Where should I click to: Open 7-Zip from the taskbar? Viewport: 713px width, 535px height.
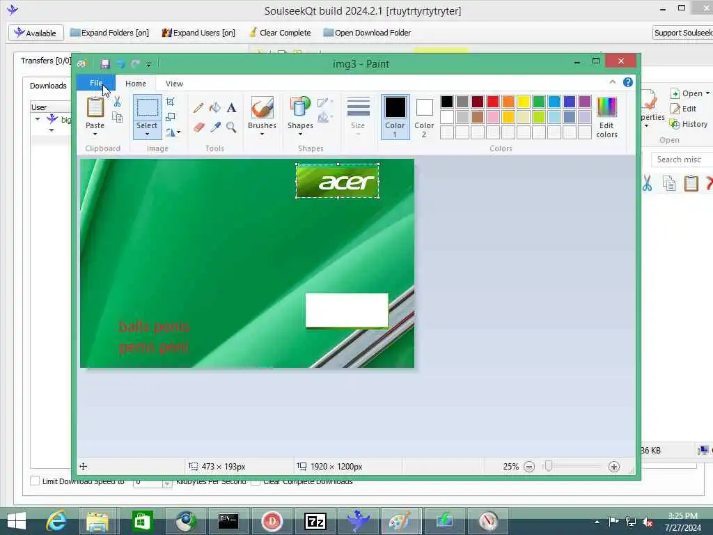point(315,521)
